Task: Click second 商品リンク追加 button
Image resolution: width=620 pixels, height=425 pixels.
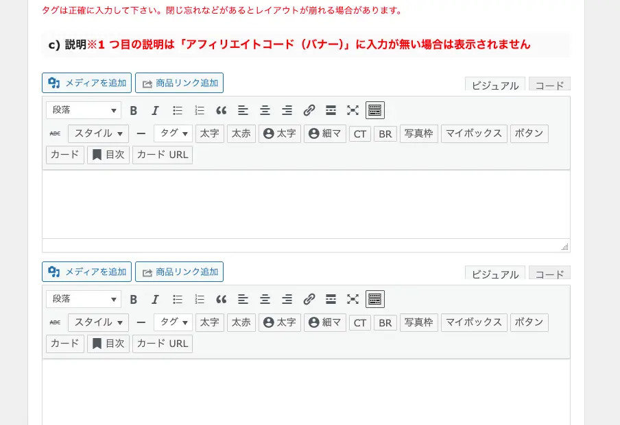Action: (179, 272)
